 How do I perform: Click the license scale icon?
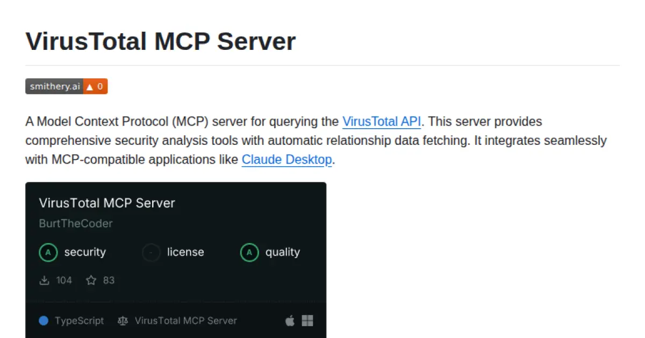[x=123, y=320]
